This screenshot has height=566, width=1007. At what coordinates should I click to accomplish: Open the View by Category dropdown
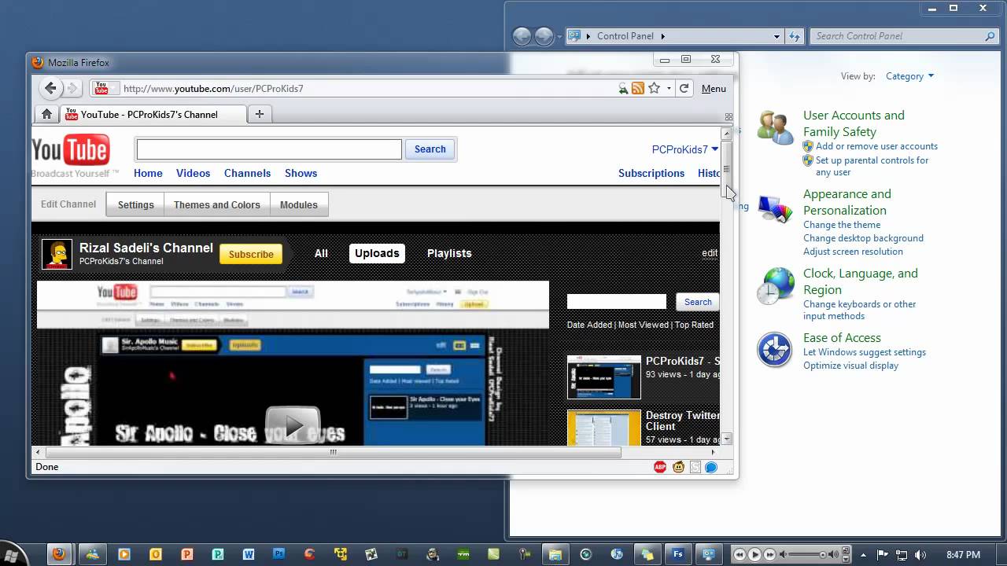[909, 76]
